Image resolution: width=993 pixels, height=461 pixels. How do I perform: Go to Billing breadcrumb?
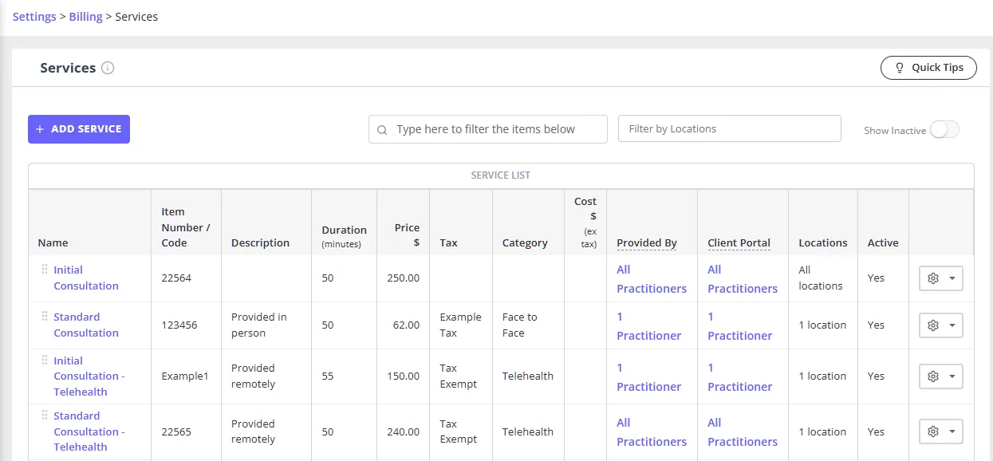click(85, 17)
